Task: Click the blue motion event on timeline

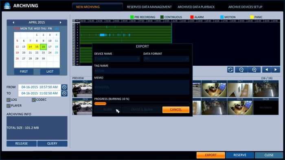Action: [x=102, y=35]
